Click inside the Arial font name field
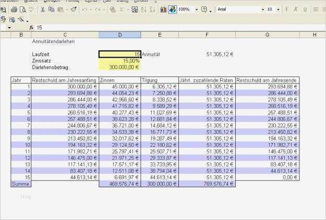 238,9
